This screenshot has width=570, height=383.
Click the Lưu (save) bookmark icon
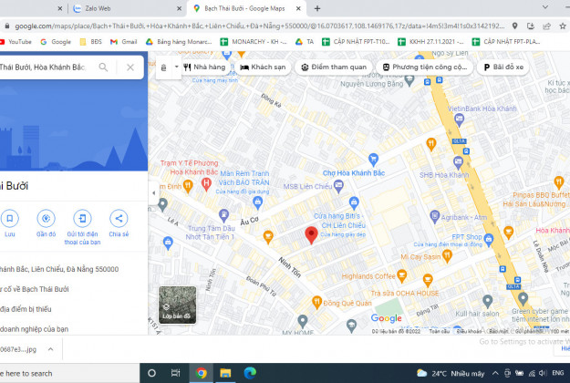(x=10, y=218)
